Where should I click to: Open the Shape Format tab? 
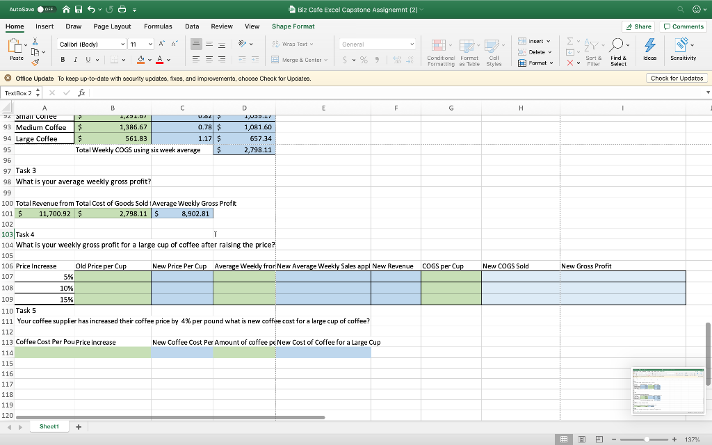(293, 26)
